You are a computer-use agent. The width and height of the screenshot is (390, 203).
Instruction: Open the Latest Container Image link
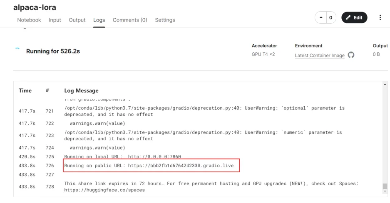pyautogui.click(x=320, y=55)
